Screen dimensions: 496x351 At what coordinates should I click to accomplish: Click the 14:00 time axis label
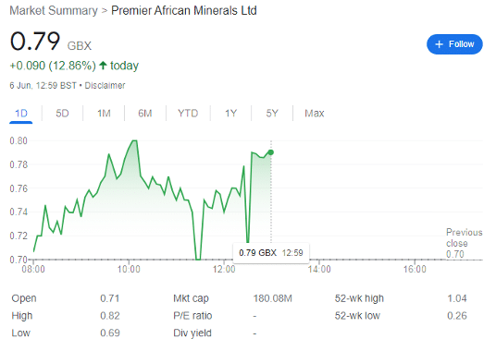[319, 269]
